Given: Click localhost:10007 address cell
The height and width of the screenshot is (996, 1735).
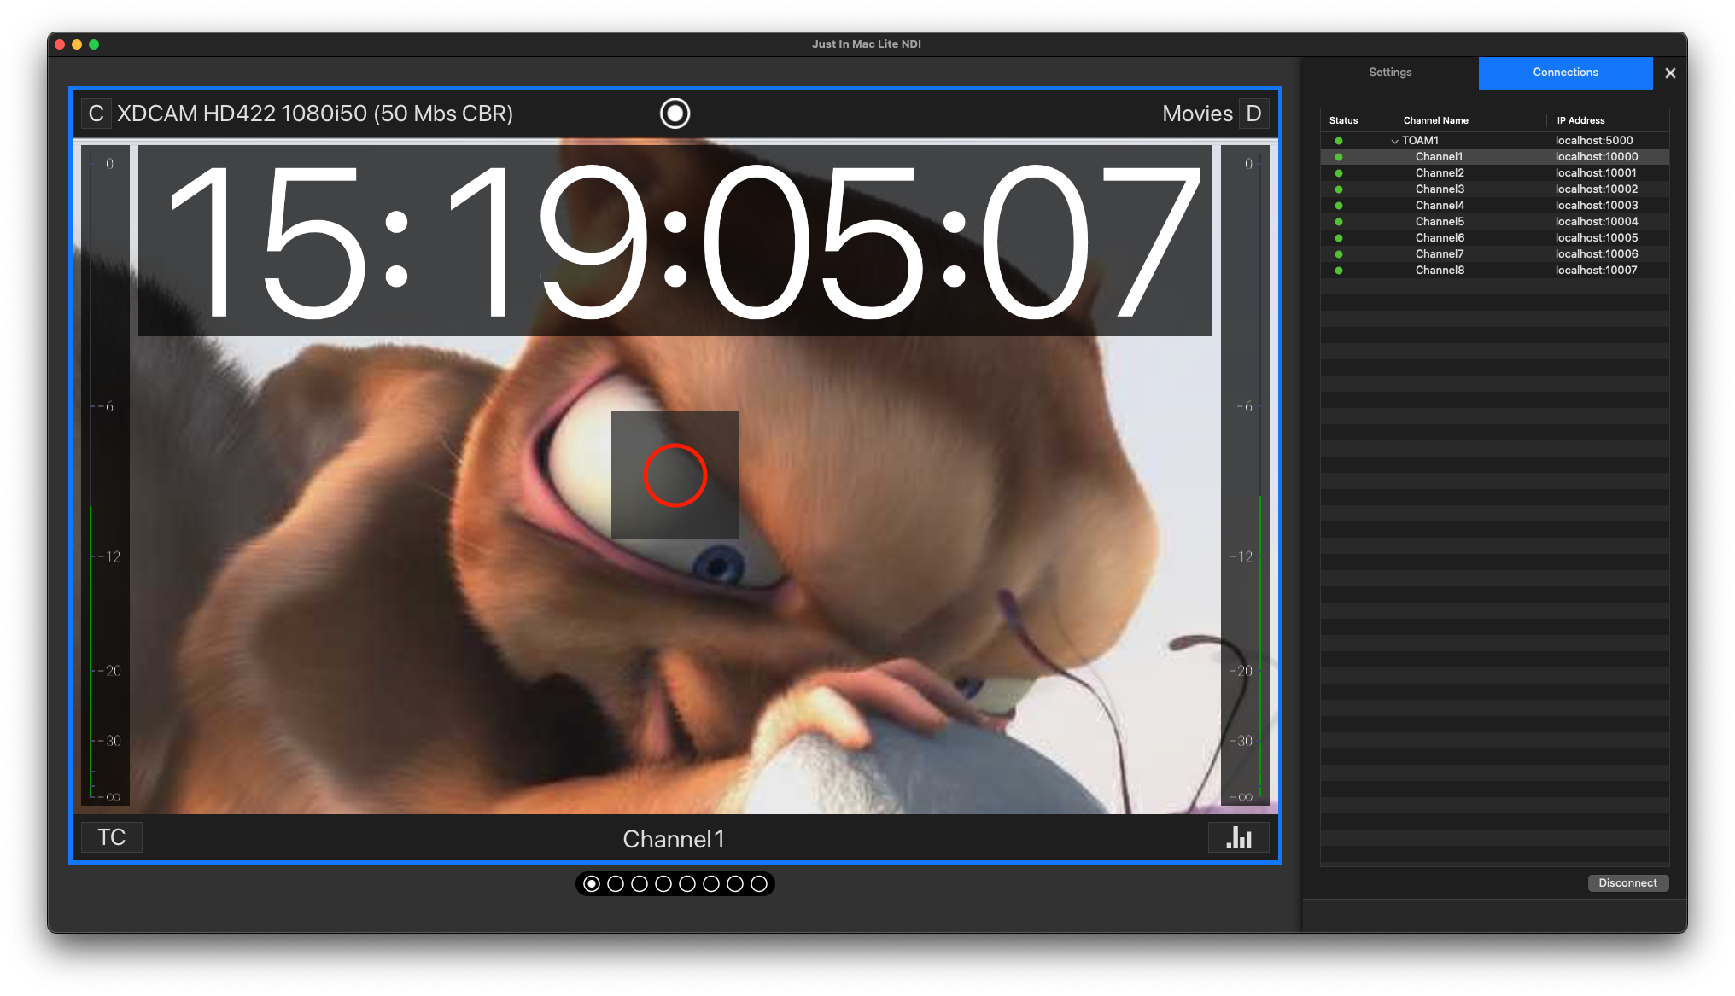Looking at the screenshot, I should (x=1597, y=271).
